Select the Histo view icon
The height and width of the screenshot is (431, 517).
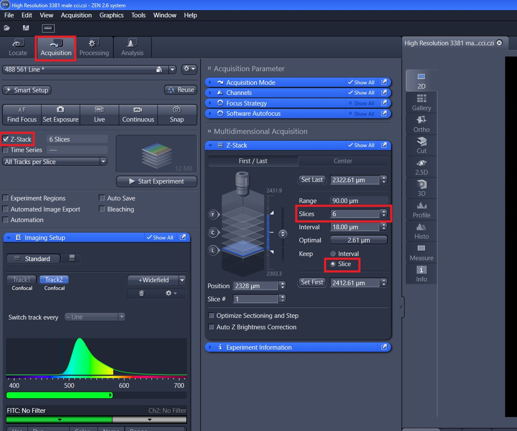coord(421,227)
